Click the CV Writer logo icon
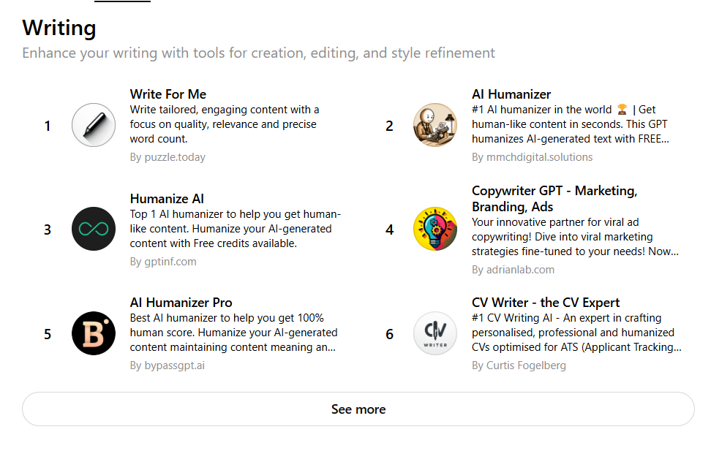This screenshot has width=711, height=451. coord(434,333)
